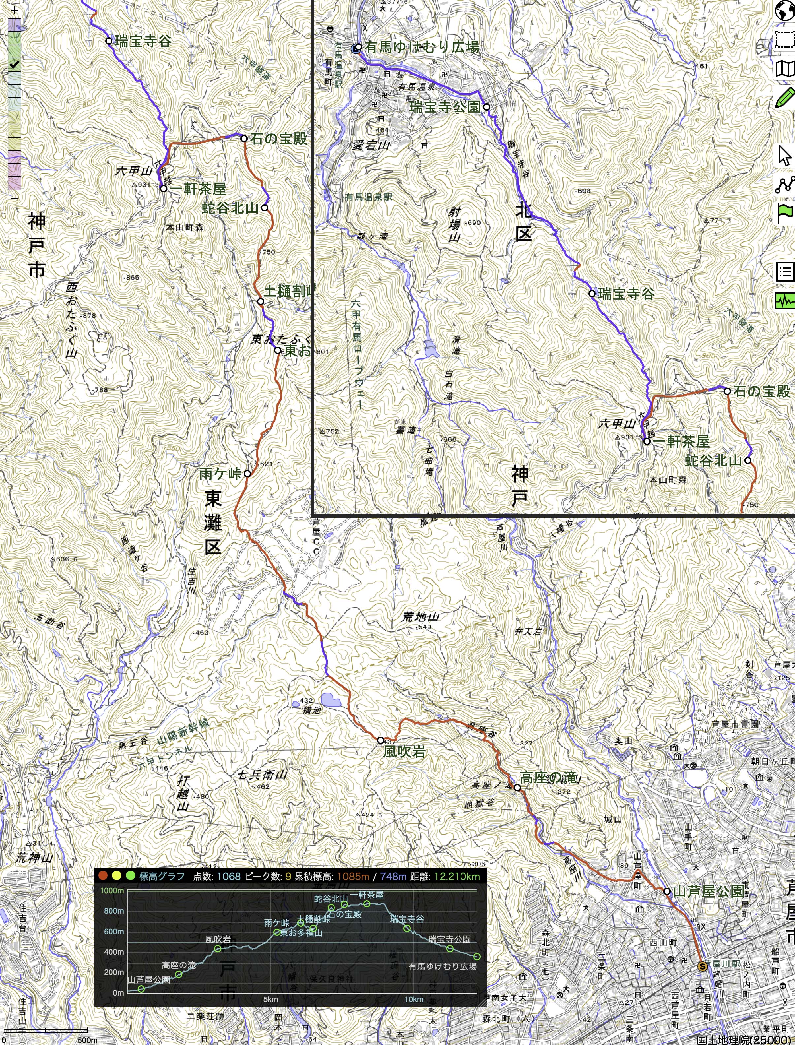Click 瑞宝寺公園 marker in inset map
The height and width of the screenshot is (1045, 795).
(x=486, y=107)
